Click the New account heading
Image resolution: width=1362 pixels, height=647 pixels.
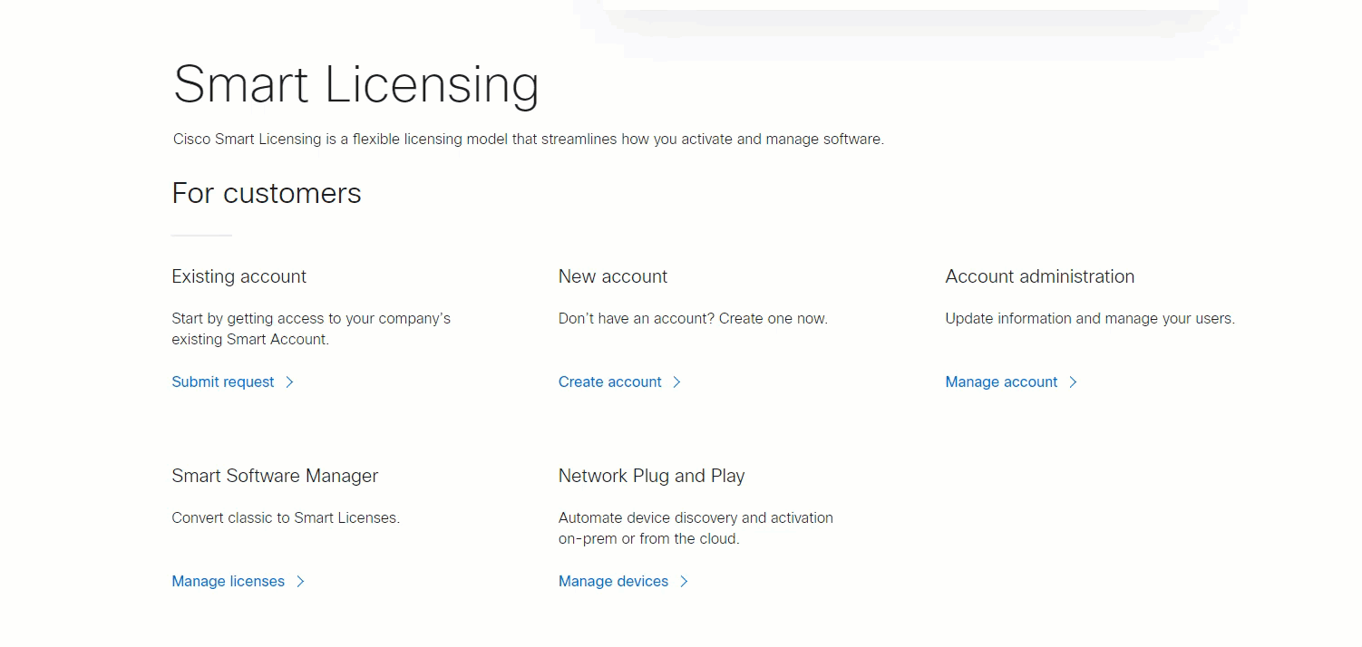(613, 276)
